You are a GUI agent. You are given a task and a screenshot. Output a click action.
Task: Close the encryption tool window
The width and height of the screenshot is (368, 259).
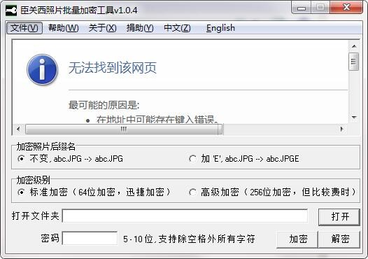[x=346, y=8]
